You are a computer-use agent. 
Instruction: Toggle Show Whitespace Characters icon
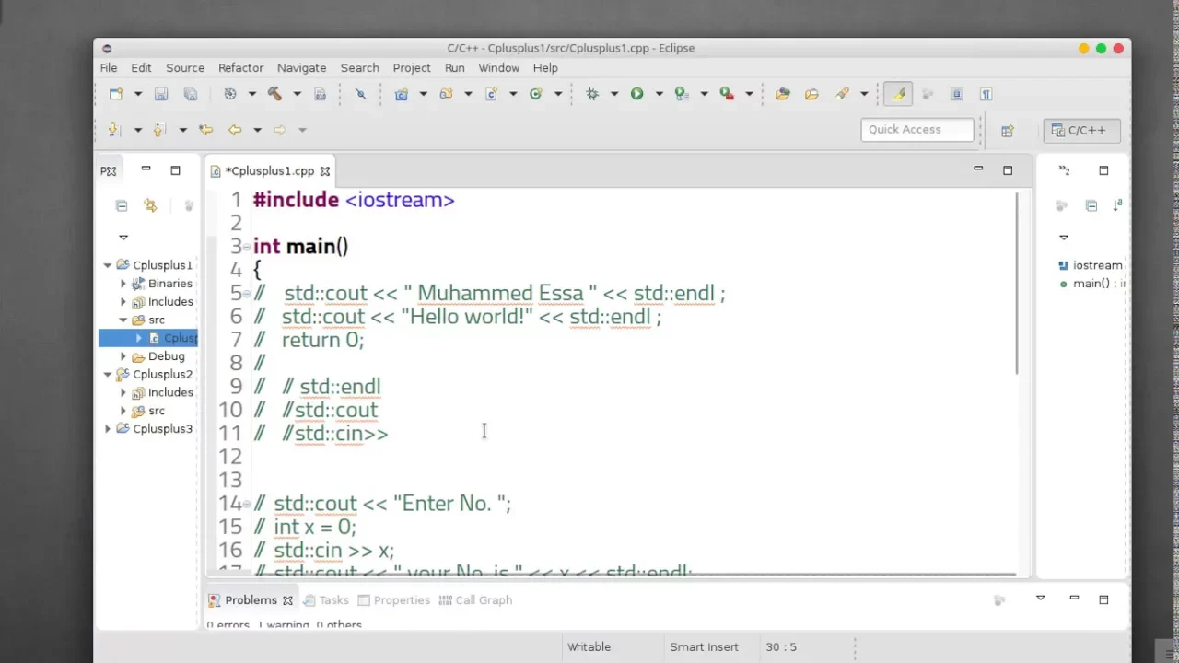[x=986, y=93]
